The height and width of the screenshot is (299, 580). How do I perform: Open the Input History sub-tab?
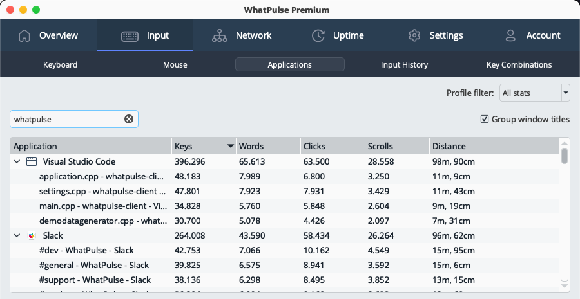pyautogui.click(x=404, y=64)
